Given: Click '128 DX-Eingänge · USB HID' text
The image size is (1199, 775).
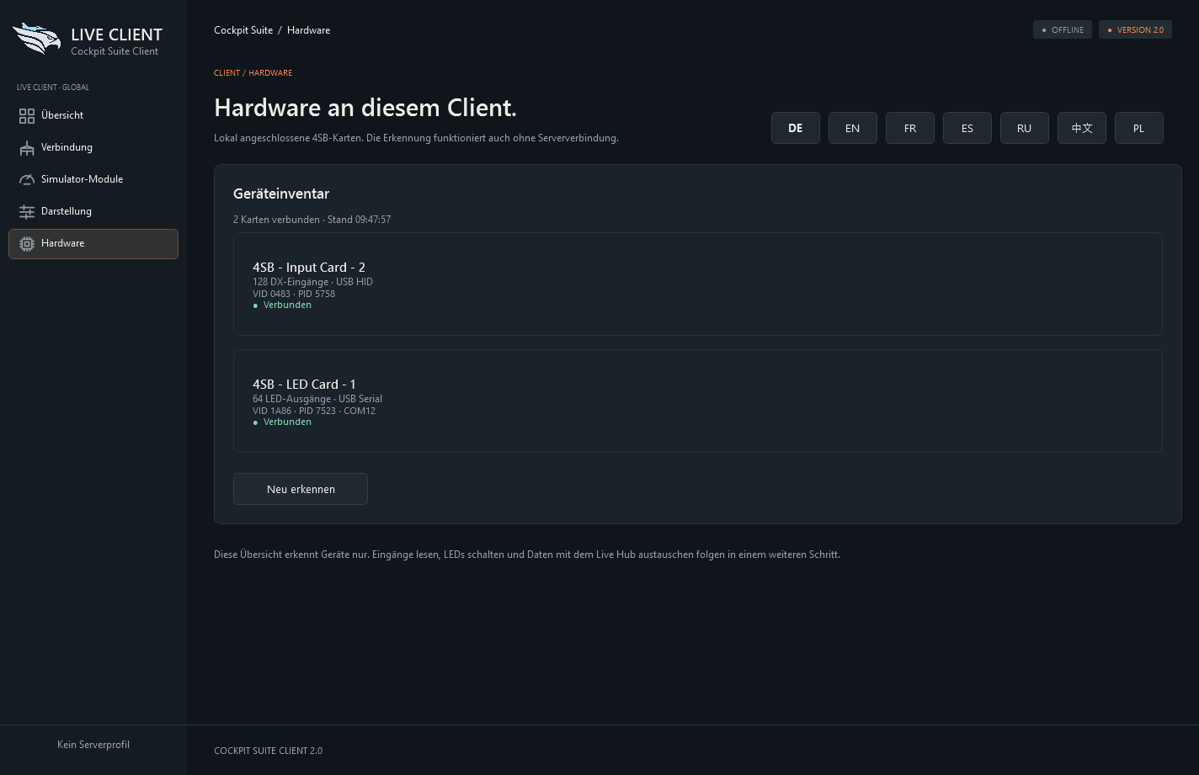Looking at the screenshot, I should [x=312, y=282].
